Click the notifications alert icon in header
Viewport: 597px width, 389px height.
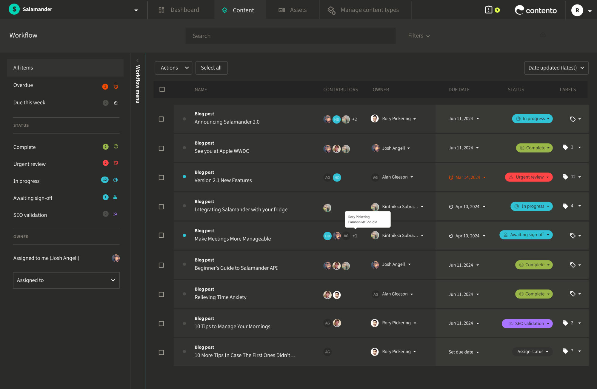click(489, 10)
